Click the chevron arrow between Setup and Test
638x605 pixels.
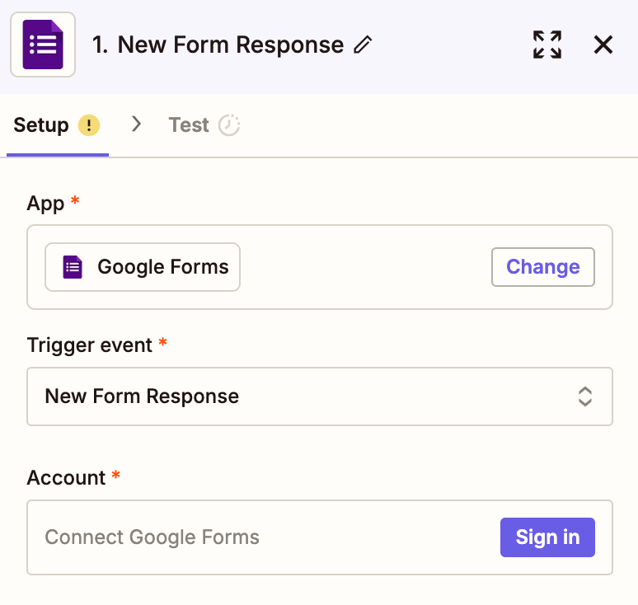[x=137, y=124]
